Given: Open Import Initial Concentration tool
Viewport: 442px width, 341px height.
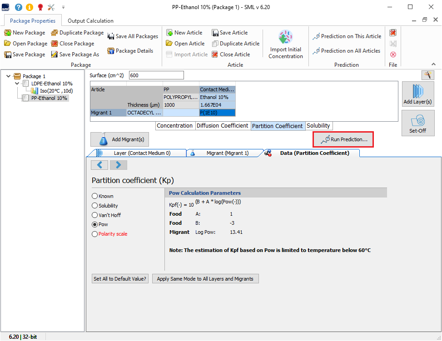Looking at the screenshot, I should (x=285, y=45).
